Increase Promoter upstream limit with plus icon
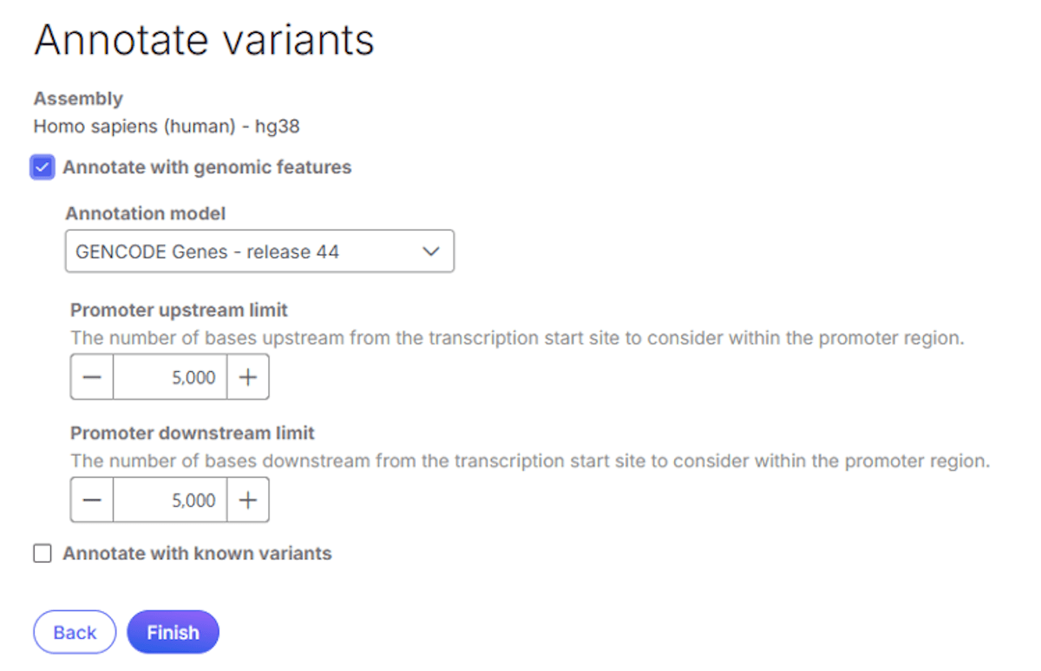Viewport: 1041px width, 671px height. tap(248, 377)
